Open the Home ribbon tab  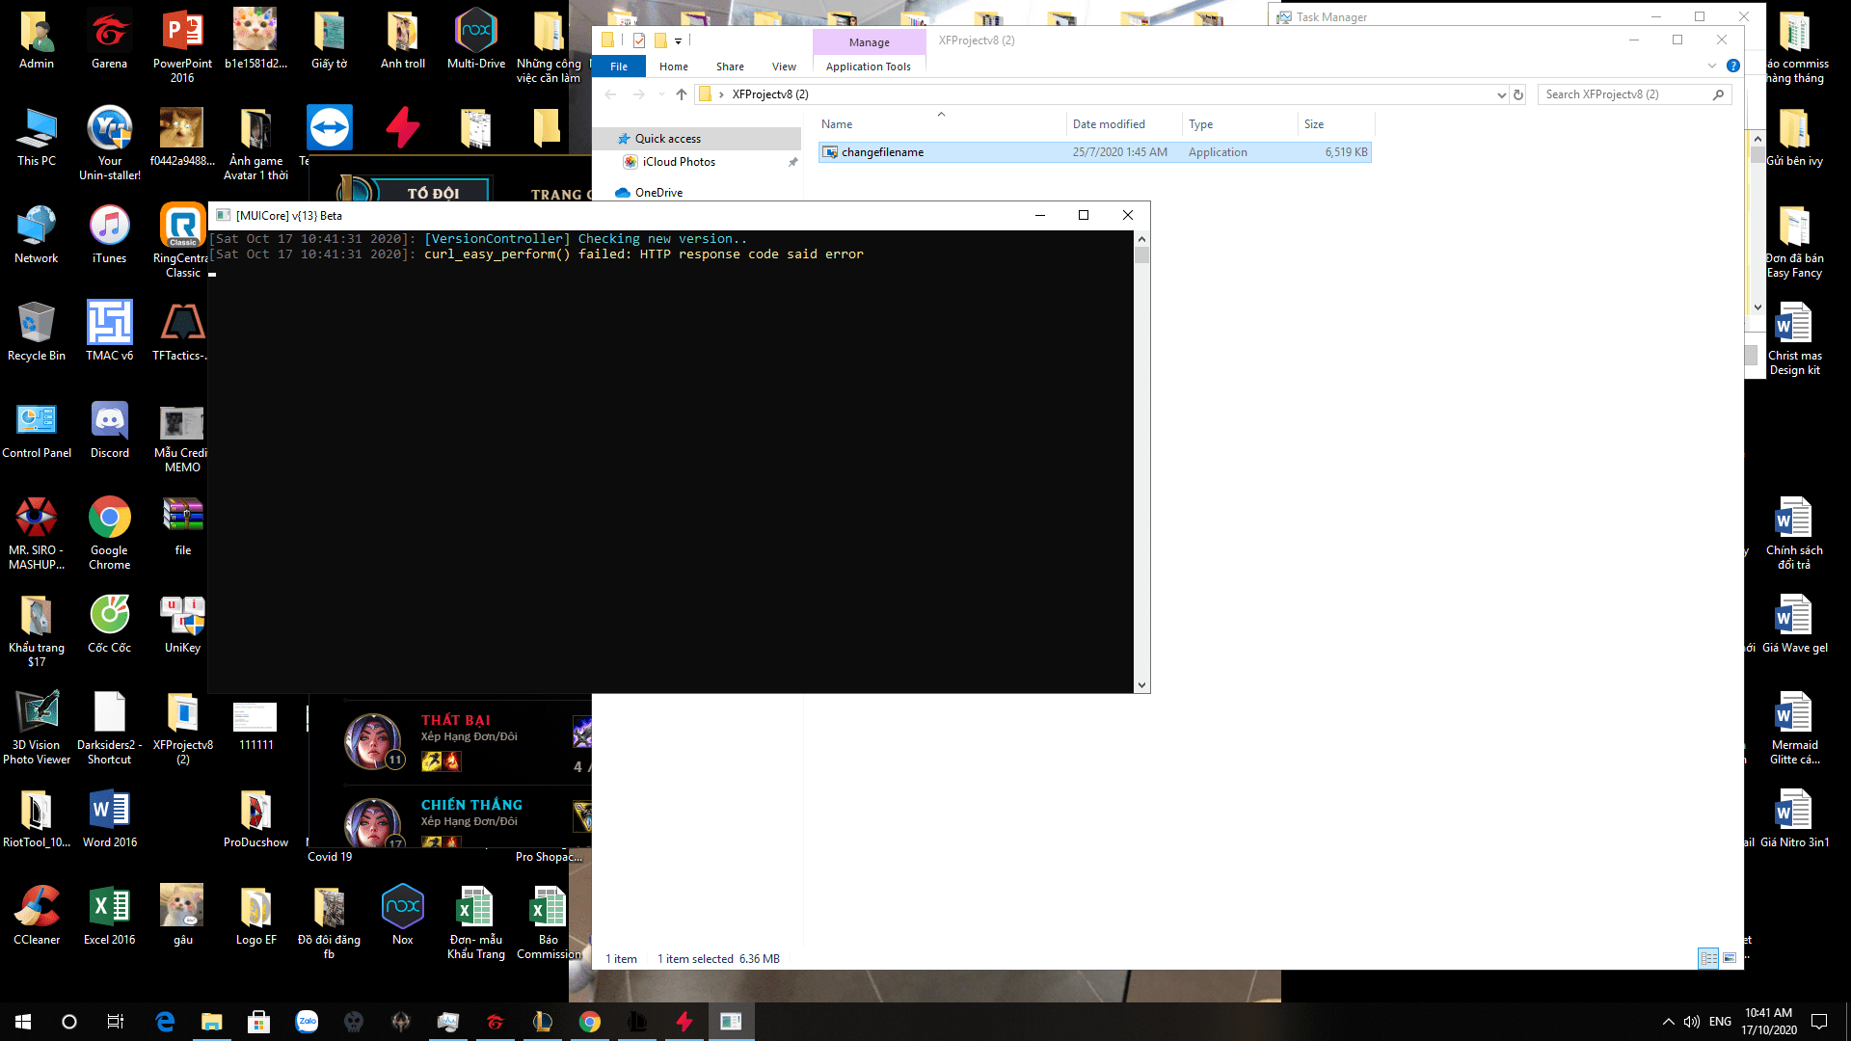[x=674, y=67]
